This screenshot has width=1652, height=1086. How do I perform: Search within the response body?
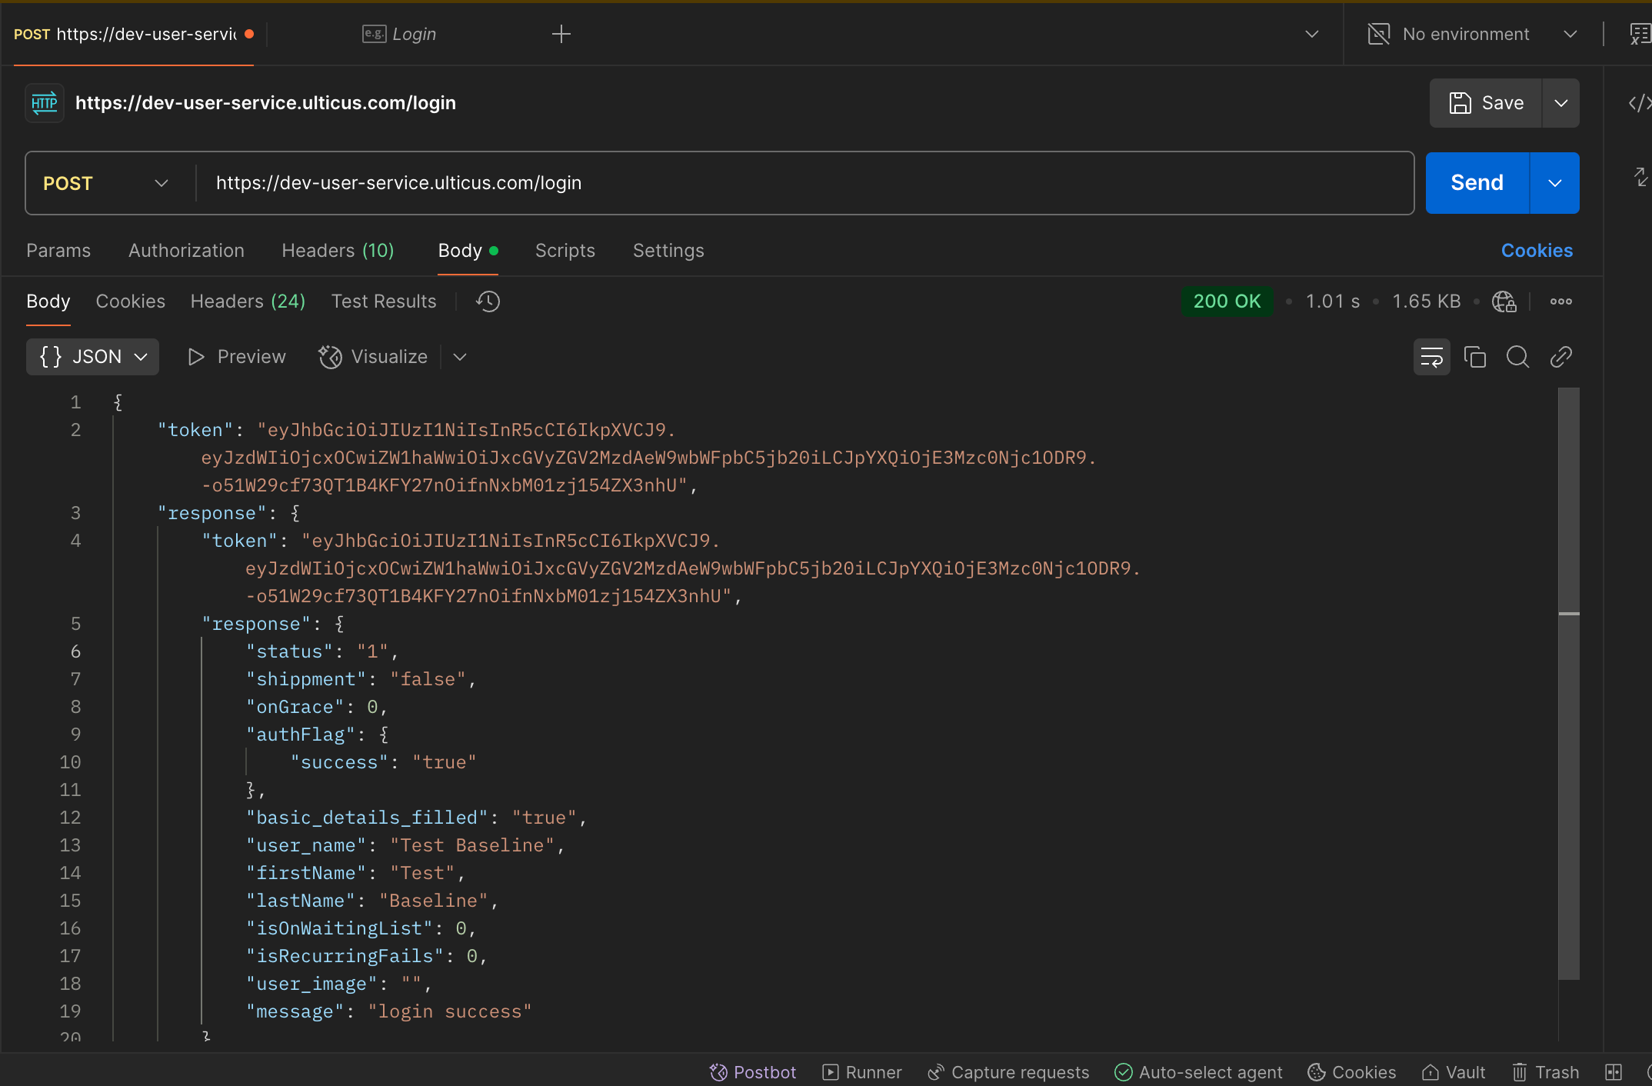point(1517,357)
